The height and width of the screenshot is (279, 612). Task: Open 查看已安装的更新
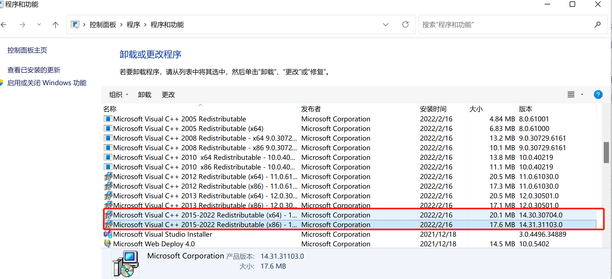point(34,70)
